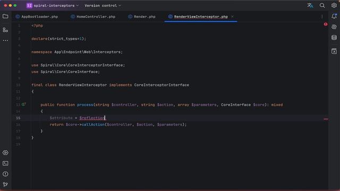340x191 pixels.
Task: Click use Spiral\Core\CoreInterface import line
Action: click(x=65, y=72)
